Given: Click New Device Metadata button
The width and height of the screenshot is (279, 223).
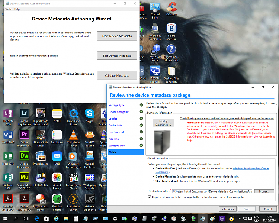Looking at the screenshot, I should click(x=117, y=36).
